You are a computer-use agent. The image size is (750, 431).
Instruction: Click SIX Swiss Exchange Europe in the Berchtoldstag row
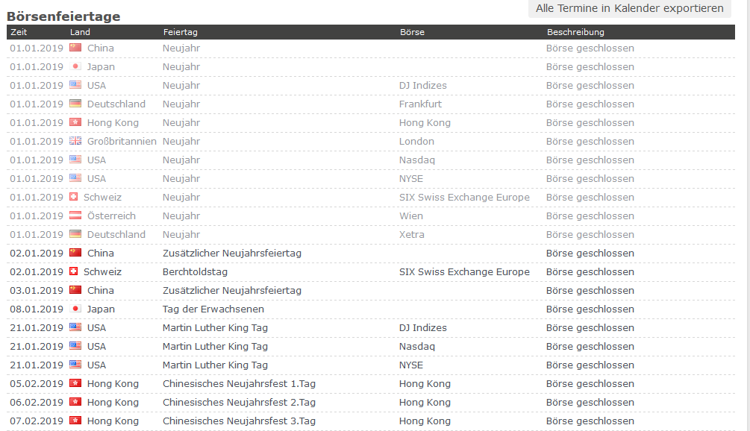[464, 271]
